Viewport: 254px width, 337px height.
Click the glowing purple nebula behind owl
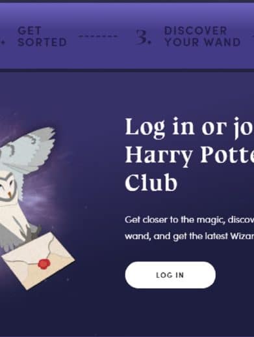44,196
